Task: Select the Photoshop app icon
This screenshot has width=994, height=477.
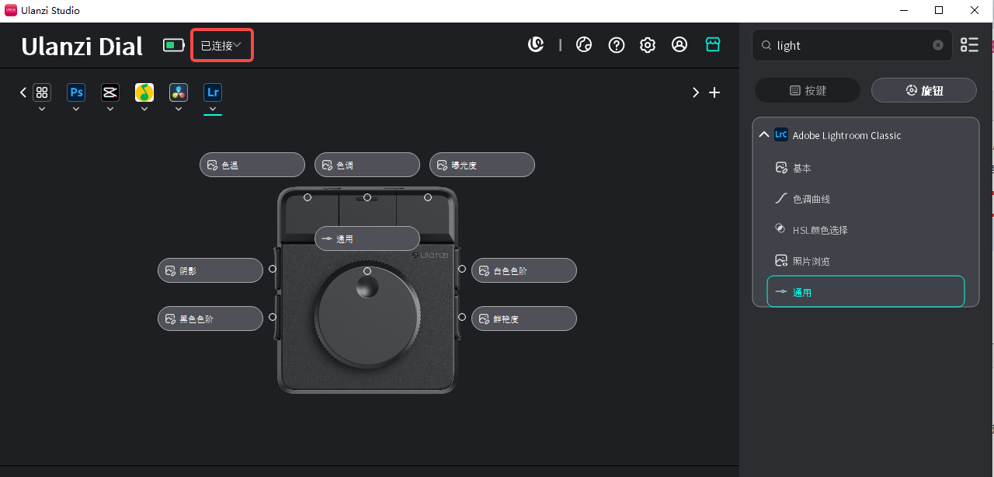Action: (75, 92)
